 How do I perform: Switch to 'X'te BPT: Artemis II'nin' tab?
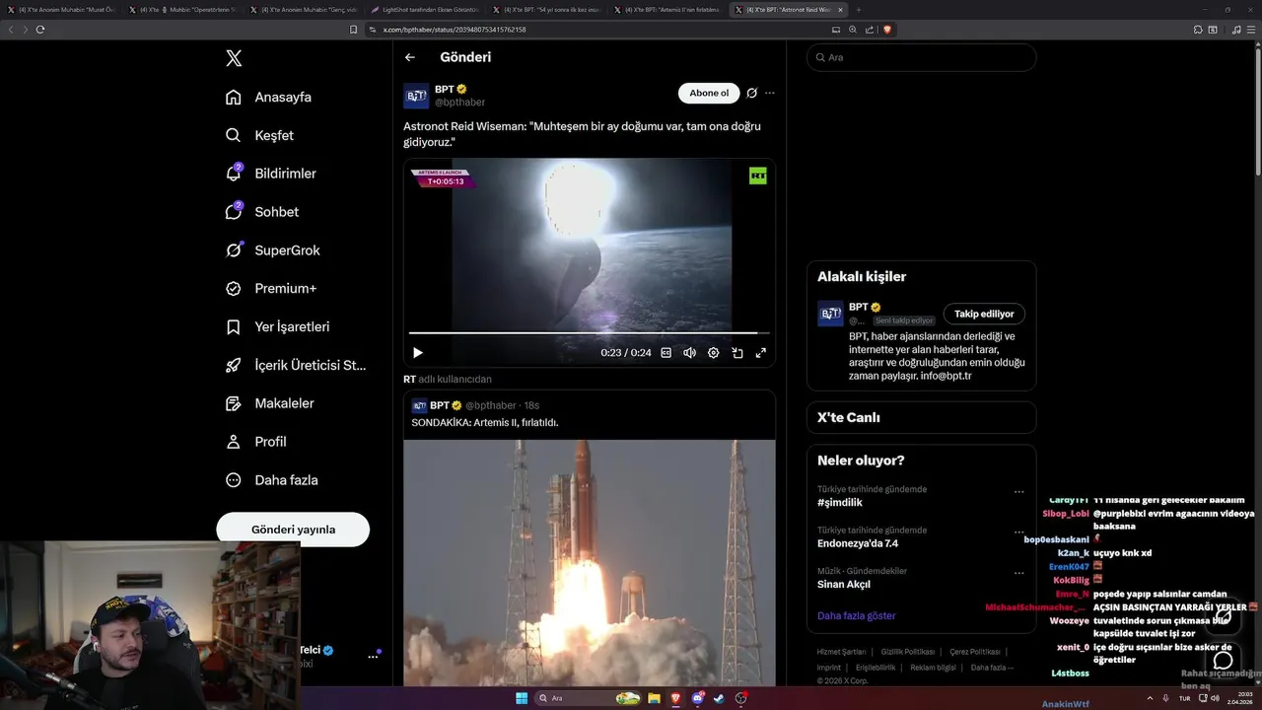(x=667, y=10)
